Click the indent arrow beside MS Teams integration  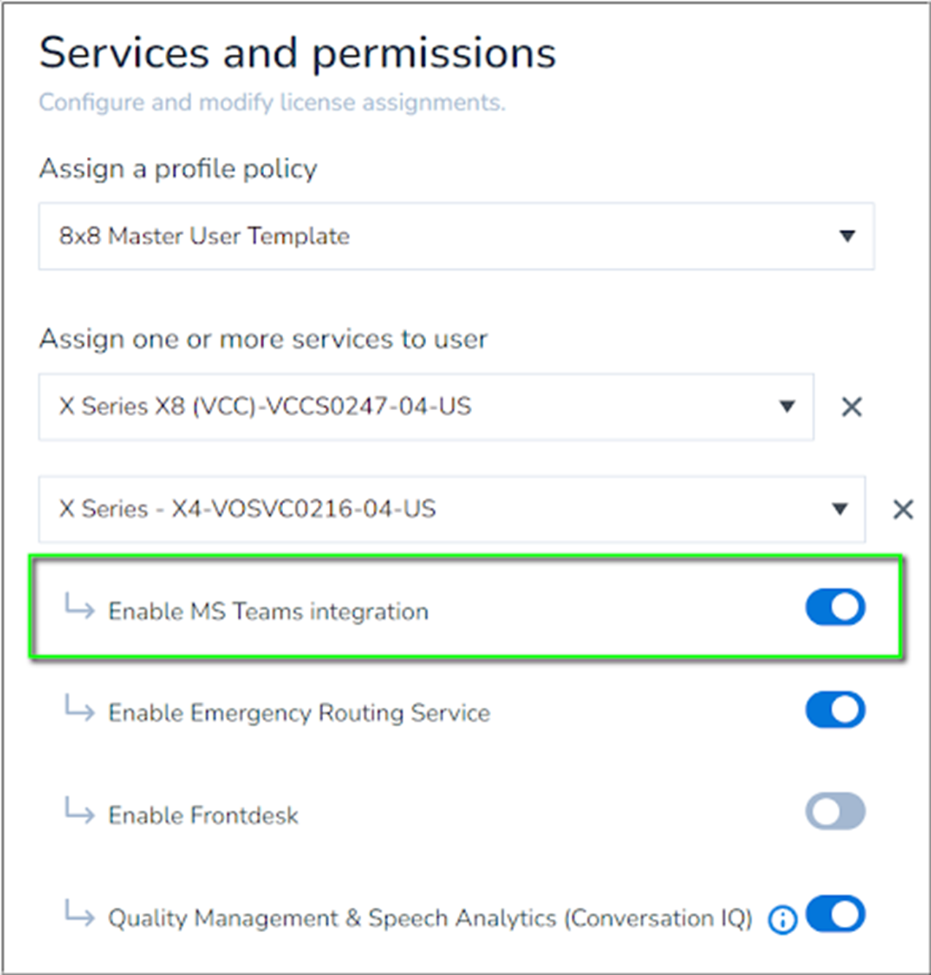(x=80, y=606)
